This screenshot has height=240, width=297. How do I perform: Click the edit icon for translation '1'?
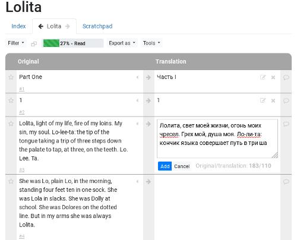(263, 100)
